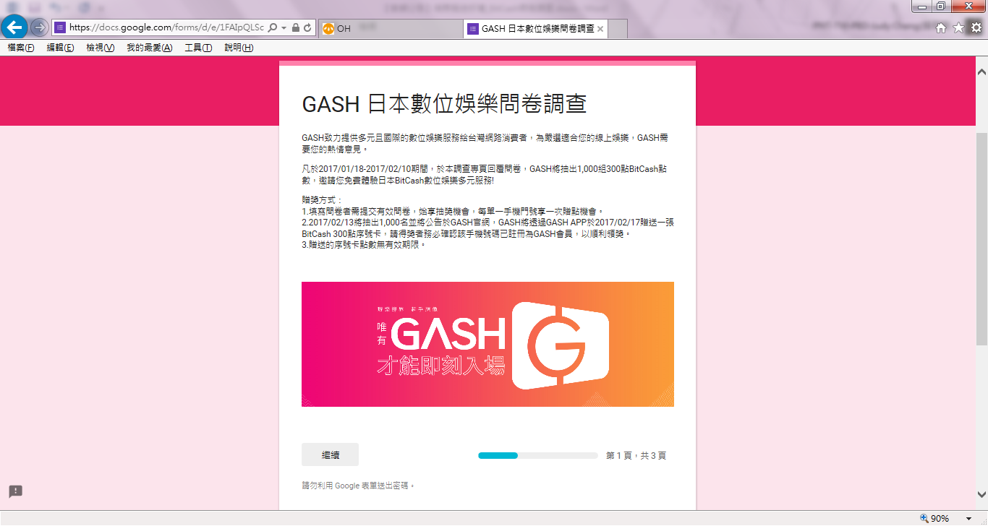The image size is (988, 526).
Task: Open a new tab with the blank tab button
Action: click(x=618, y=29)
